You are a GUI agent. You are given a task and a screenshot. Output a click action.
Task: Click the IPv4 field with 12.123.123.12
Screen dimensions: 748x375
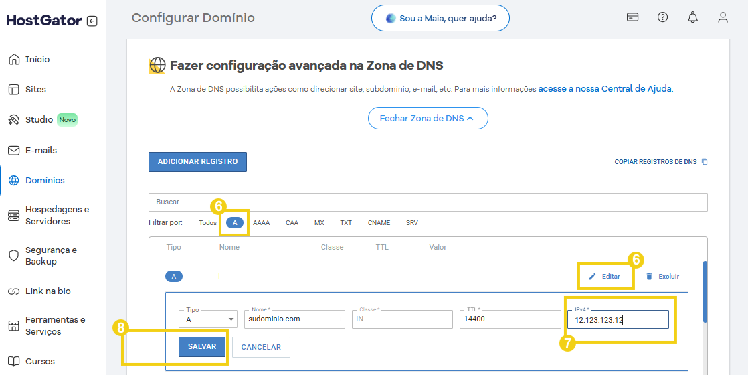pyautogui.click(x=618, y=319)
